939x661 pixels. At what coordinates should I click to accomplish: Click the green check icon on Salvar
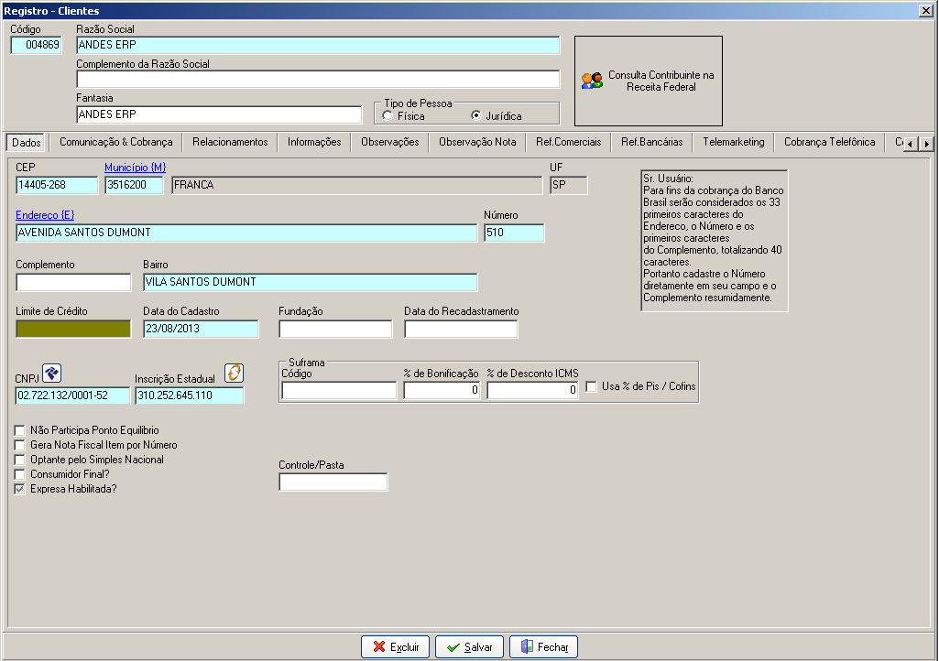point(453,647)
